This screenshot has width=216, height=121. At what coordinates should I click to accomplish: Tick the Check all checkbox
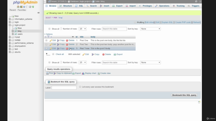coord(53,54)
